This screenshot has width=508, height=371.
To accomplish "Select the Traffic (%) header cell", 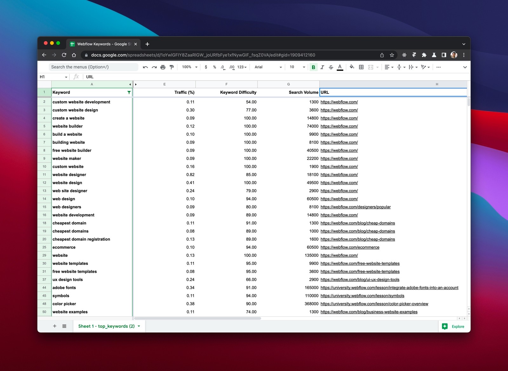I will (164, 93).
